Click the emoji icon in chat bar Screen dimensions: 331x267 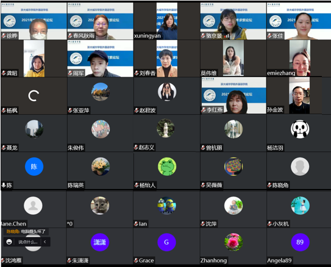pyautogui.click(x=9, y=241)
